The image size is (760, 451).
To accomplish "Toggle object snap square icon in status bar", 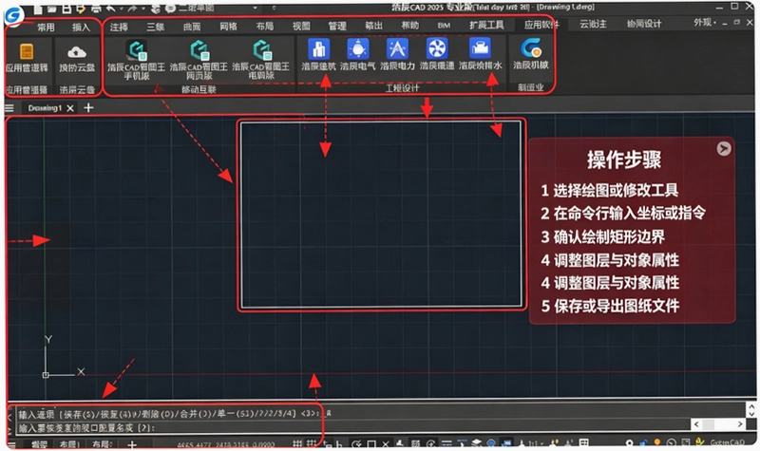I will tap(371, 443).
